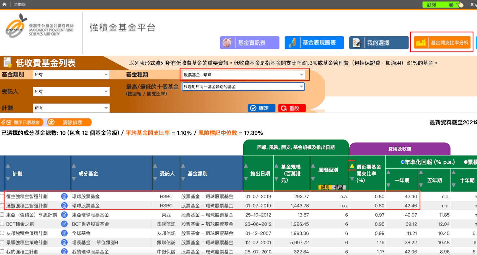Open document icon for 友邦強積金優選計劃
Screen dimensions: 477x255
64,233
